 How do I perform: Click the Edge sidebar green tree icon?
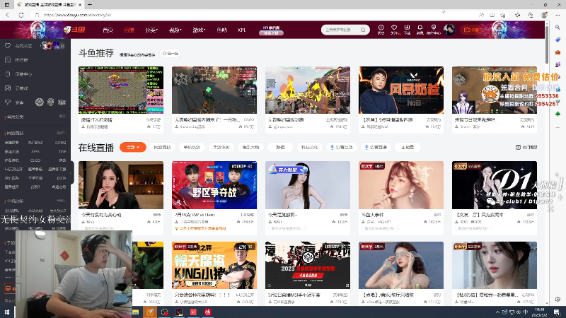coord(558,114)
